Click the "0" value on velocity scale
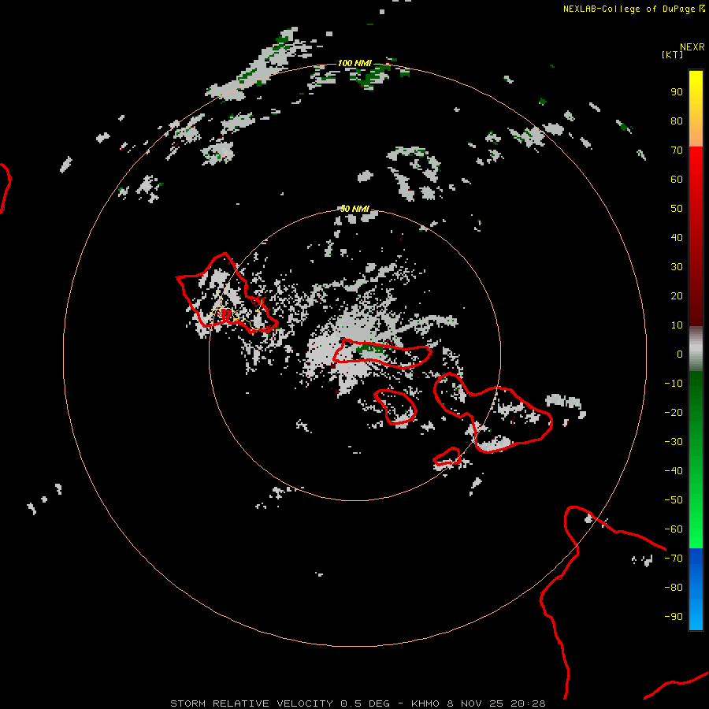Image resolution: width=709 pixels, height=709 pixels. (x=680, y=354)
